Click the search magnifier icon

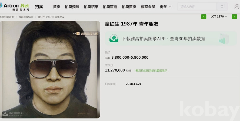click(x=222, y=6)
